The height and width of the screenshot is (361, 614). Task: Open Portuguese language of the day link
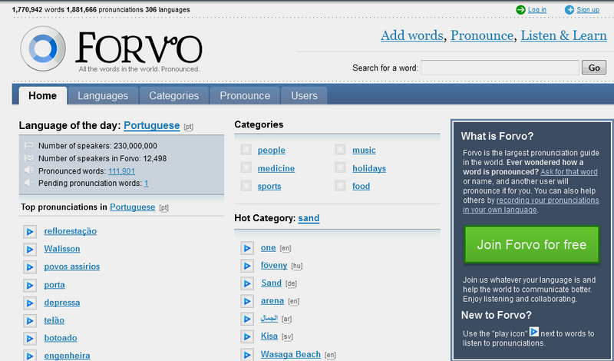151,125
